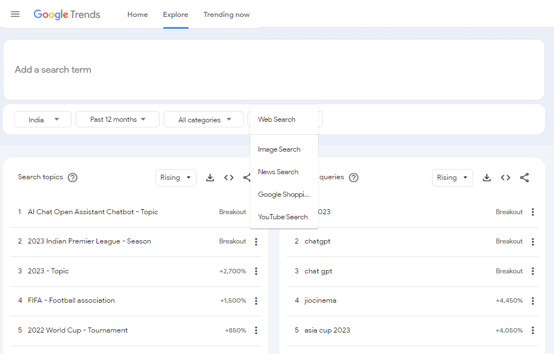Open options for chat gpt query row
The image size is (554, 354).
(x=533, y=271)
